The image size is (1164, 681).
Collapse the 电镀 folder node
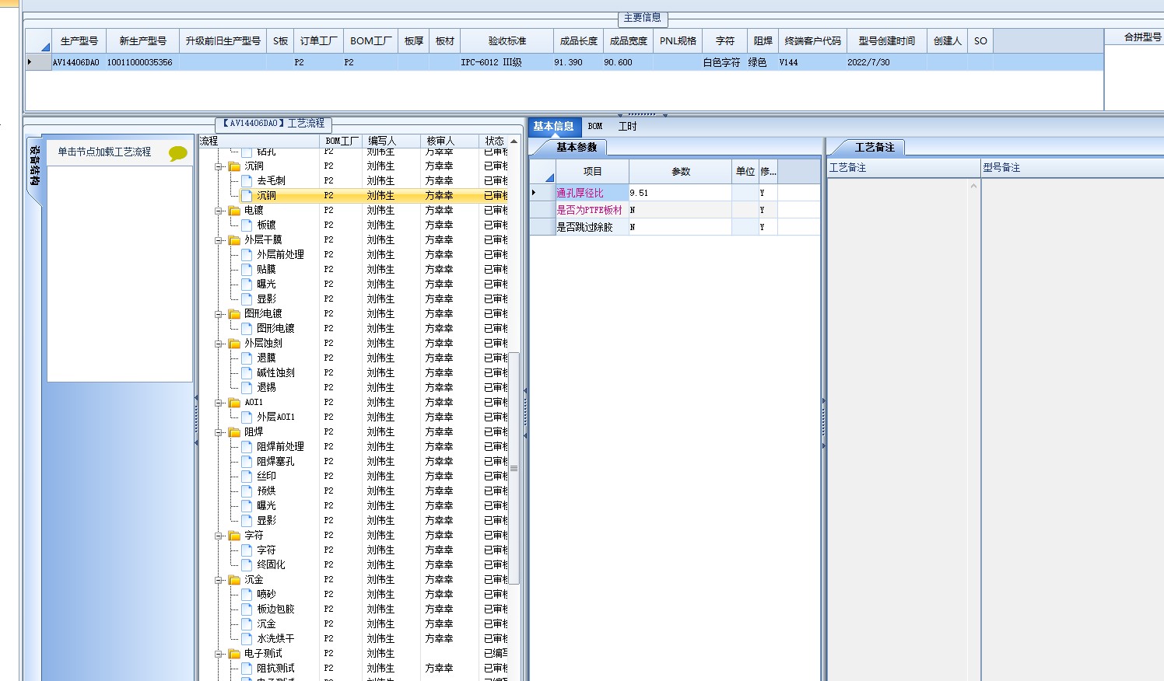coord(219,211)
